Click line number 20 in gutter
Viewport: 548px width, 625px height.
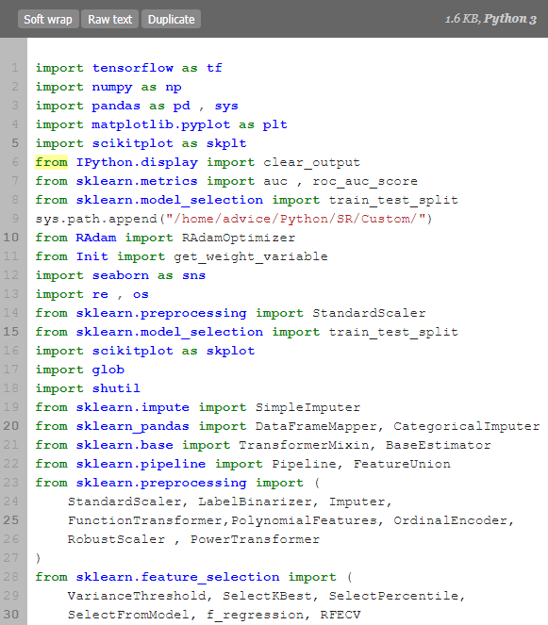coord(11,426)
